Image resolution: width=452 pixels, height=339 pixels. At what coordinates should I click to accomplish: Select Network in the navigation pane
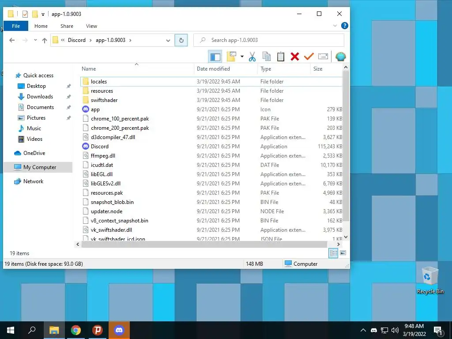coord(33,181)
